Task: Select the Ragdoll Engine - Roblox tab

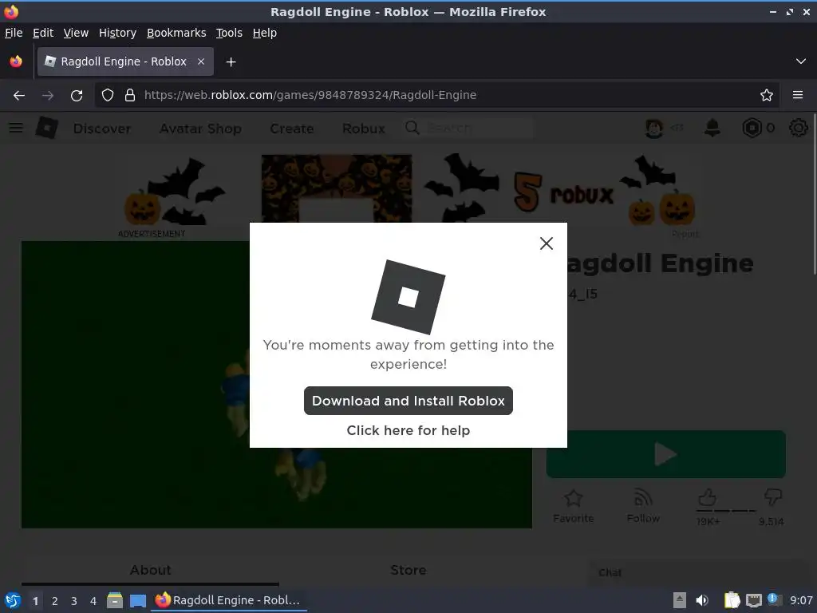Action: [125, 61]
